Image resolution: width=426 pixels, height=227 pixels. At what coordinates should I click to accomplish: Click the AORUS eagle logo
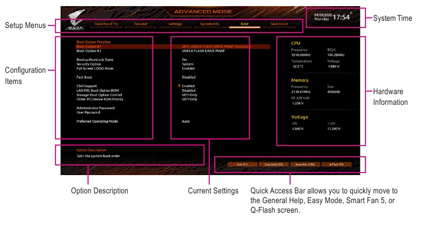(x=75, y=18)
